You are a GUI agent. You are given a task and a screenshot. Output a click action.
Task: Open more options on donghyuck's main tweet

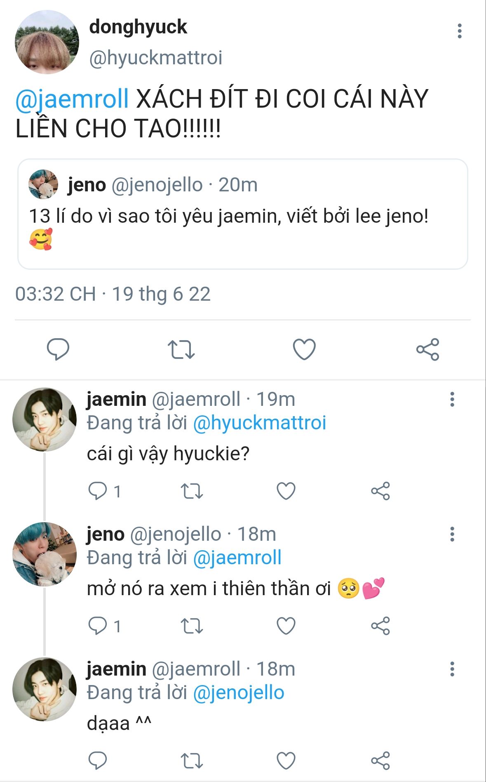point(460,31)
